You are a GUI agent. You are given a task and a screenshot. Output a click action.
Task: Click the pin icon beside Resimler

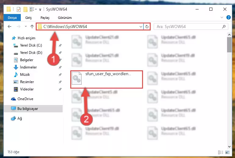(x=60, y=82)
